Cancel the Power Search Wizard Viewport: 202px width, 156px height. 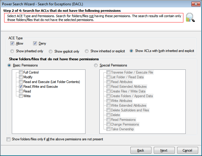[x=188, y=150]
